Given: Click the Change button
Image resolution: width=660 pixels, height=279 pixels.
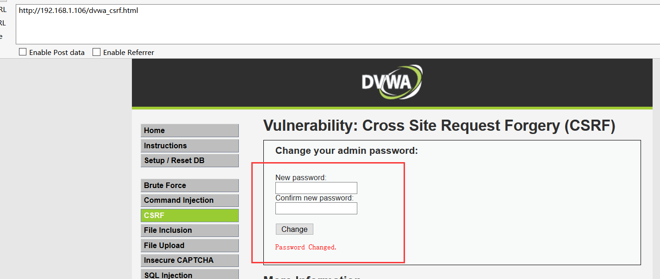Looking at the screenshot, I should (x=294, y=229).
